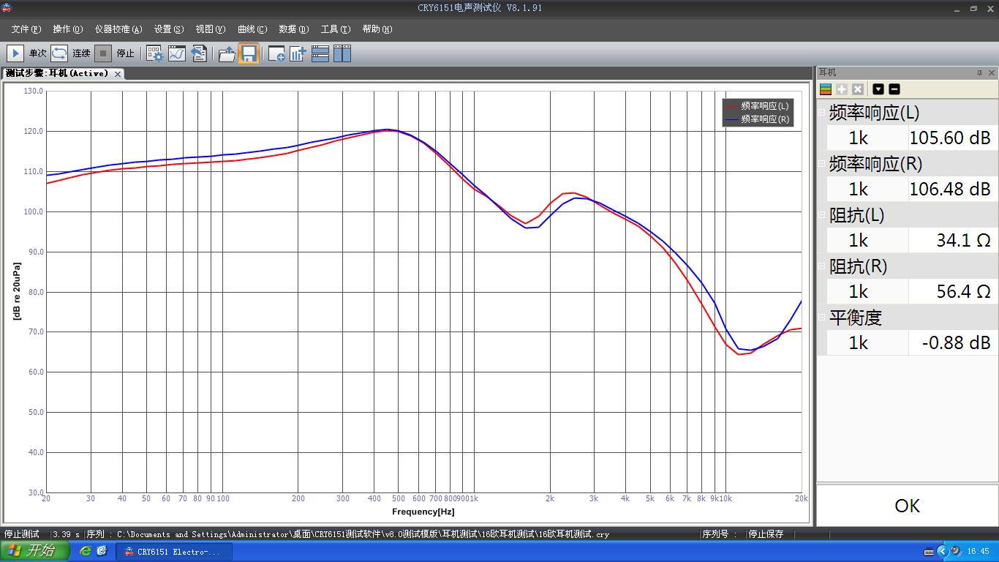Collapse the 阻抗(R) result group
The height and width of the screenshot is (562, 999).
tap(822, 266)
